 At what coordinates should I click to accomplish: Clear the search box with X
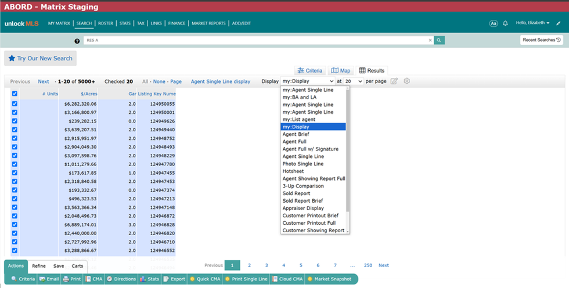(x=430, y=40)
